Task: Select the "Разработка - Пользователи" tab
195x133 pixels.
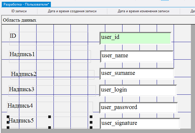Action: [26, 4]
